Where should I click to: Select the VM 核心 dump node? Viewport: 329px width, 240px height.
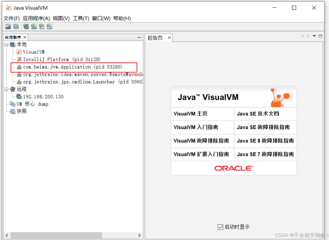(32, 104)
